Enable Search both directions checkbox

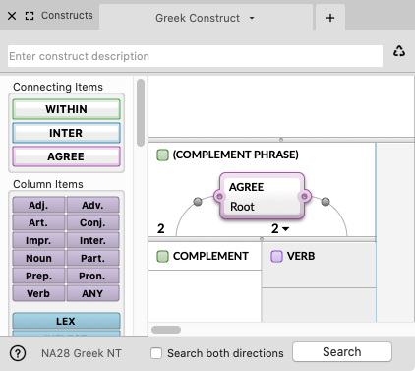156,353
